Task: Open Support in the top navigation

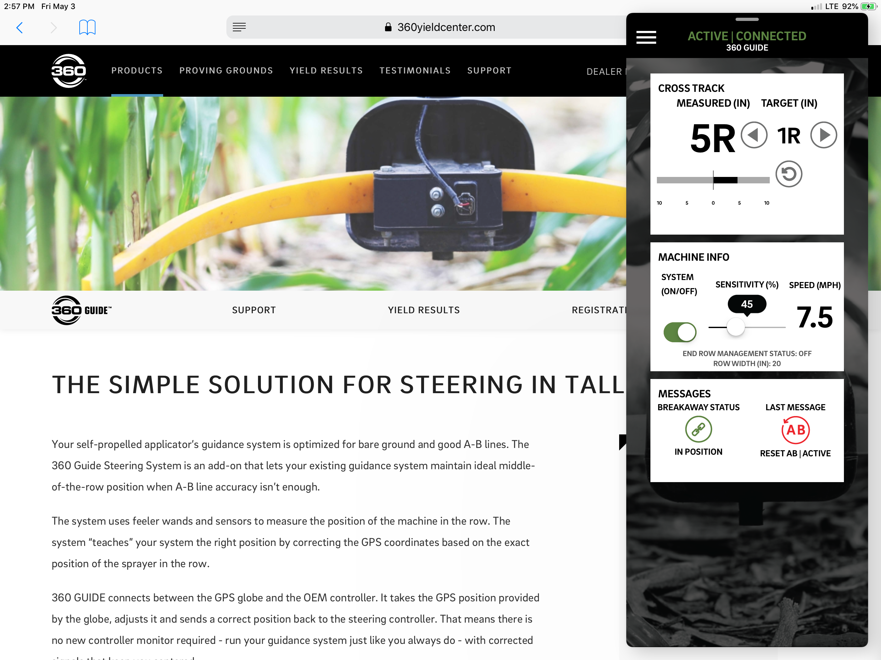Action: click(x=489, y=71)
